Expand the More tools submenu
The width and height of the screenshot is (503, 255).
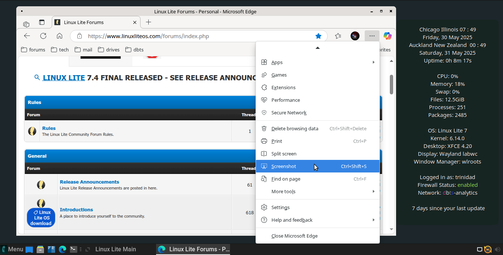[318, 191]
